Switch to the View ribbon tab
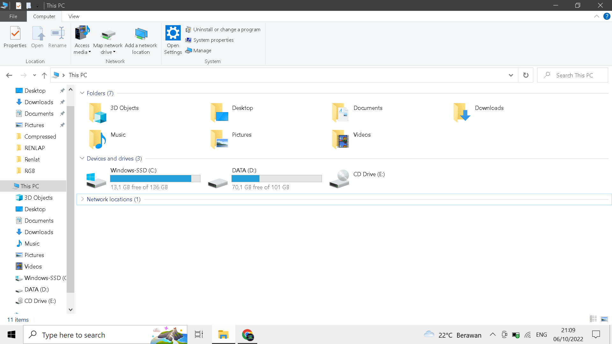Screen dimensions: 612x344 click(73, 16)
